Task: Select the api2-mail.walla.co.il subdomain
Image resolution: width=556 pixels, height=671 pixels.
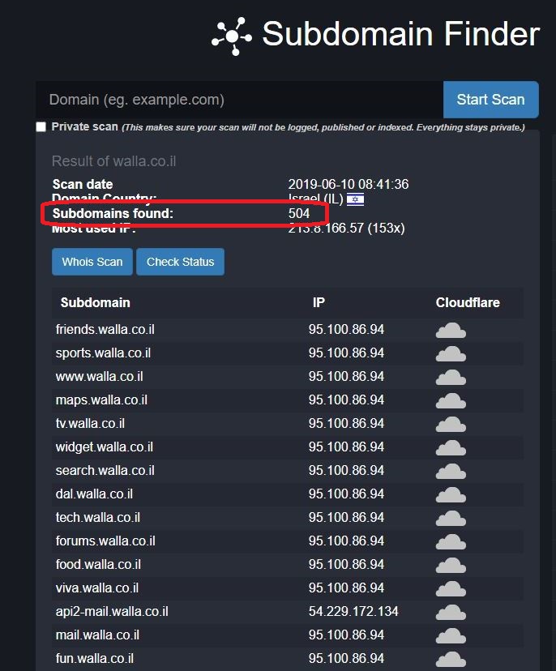Action: [112, 612]
